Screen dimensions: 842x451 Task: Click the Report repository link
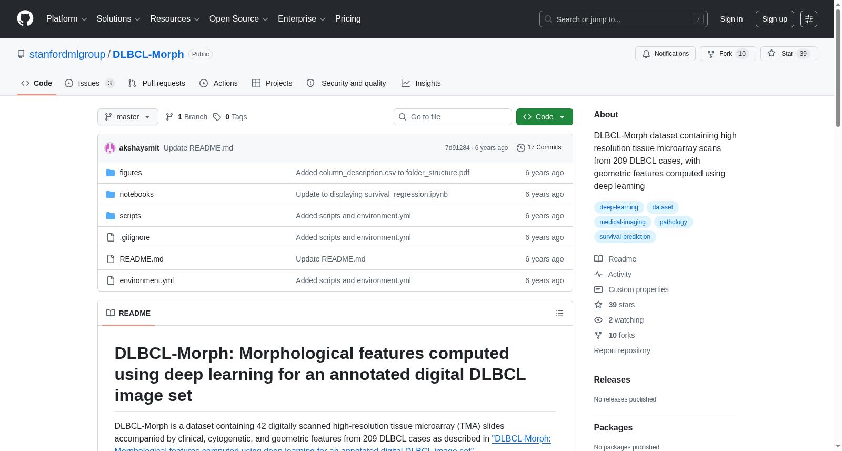tap(622, 350)
